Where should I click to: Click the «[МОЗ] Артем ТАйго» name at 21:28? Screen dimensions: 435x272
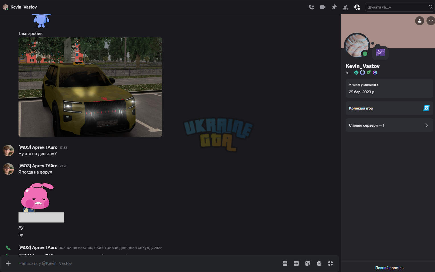click(x=38, y=166)
